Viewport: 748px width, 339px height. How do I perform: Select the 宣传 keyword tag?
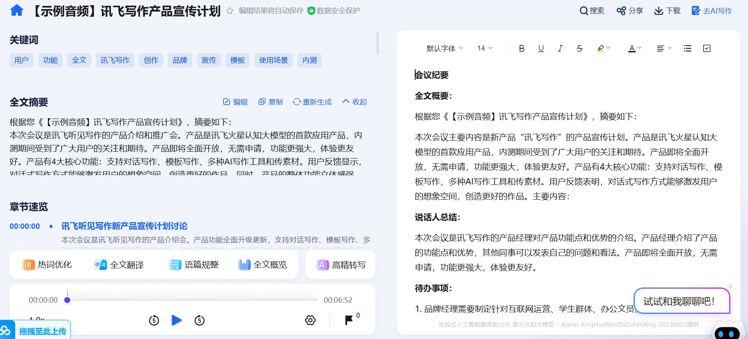pos(209,60)
